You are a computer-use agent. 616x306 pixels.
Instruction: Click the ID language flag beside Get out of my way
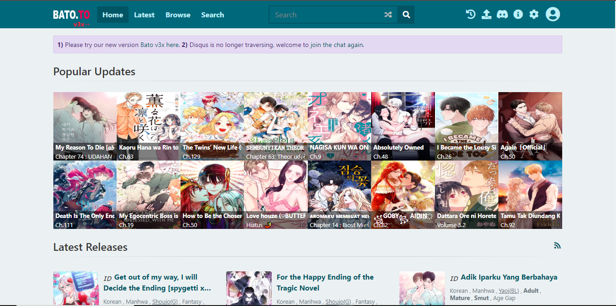[x=108, y=278]
